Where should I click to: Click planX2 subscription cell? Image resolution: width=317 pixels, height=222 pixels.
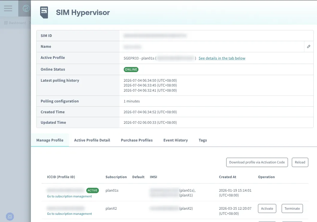pyautogui.click(x=111, y=208)
